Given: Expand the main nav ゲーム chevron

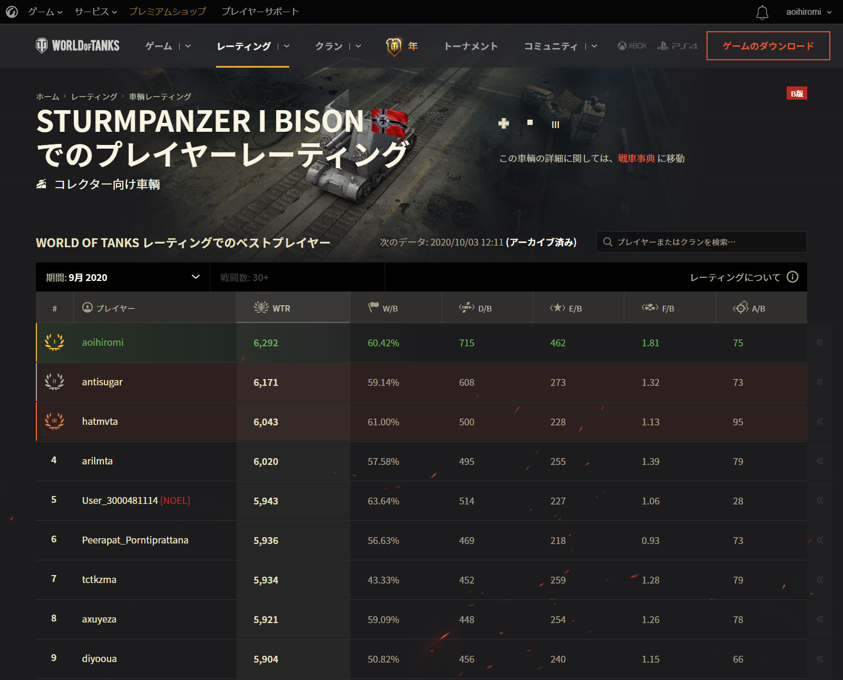Looking at the screenshot, I should coord(188,46).
